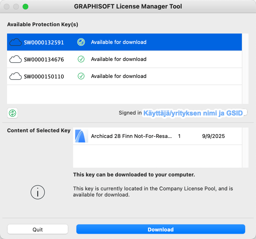Click the information circle icon
256x239 pixels.
38,192
